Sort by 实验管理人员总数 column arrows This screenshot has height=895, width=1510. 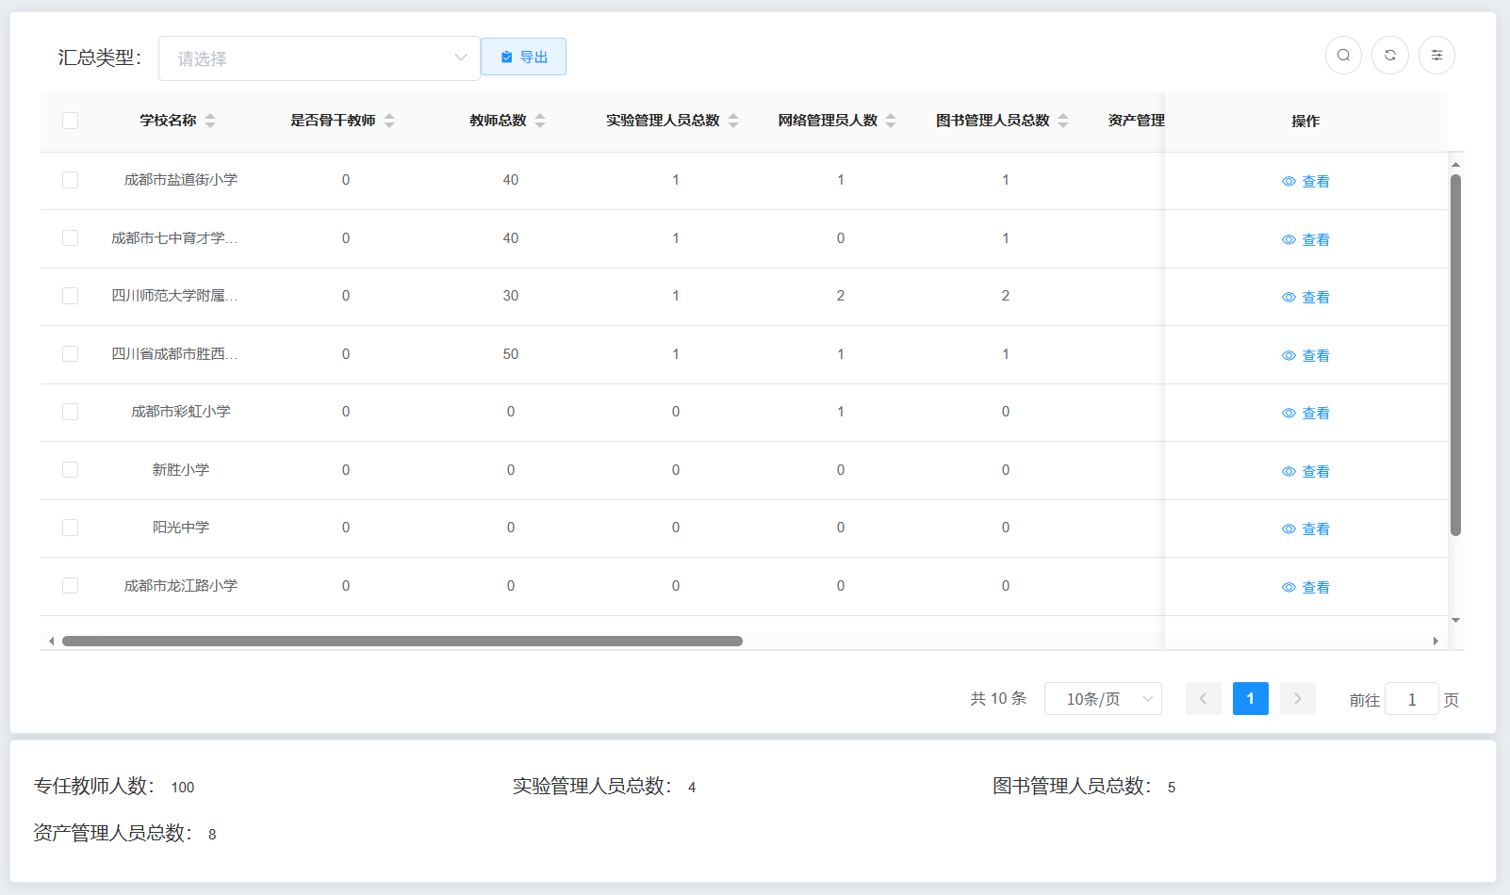point(733,121)
